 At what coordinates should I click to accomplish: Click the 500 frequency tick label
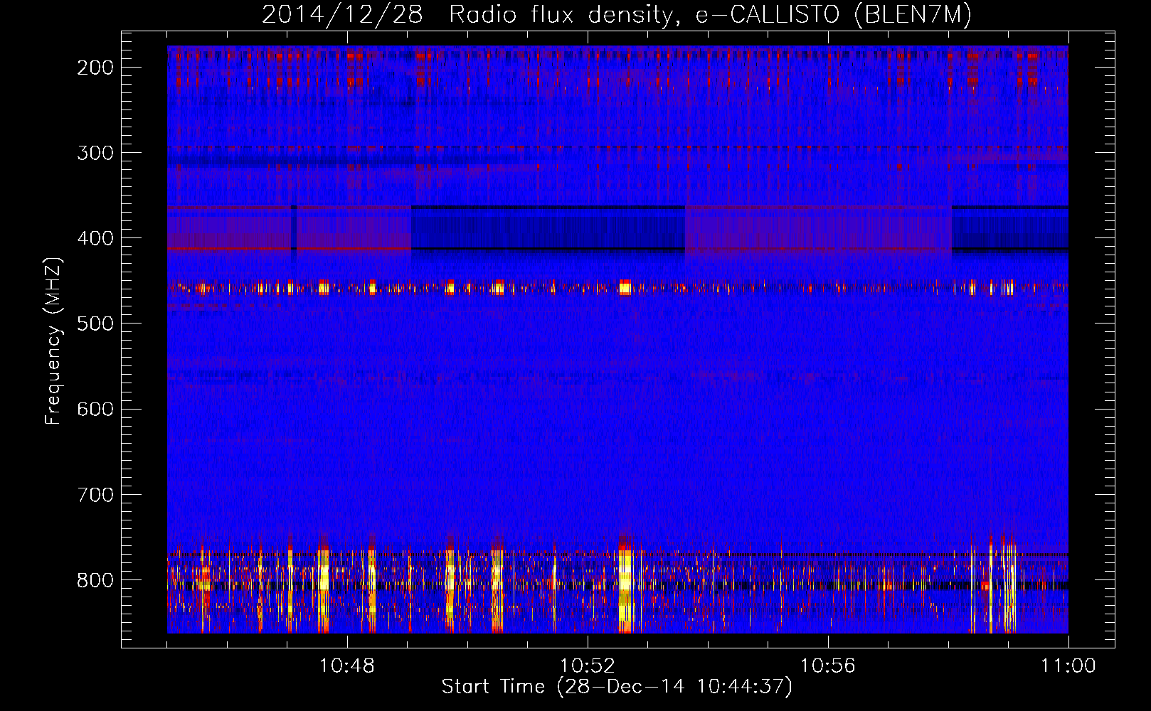pos(95,324)
